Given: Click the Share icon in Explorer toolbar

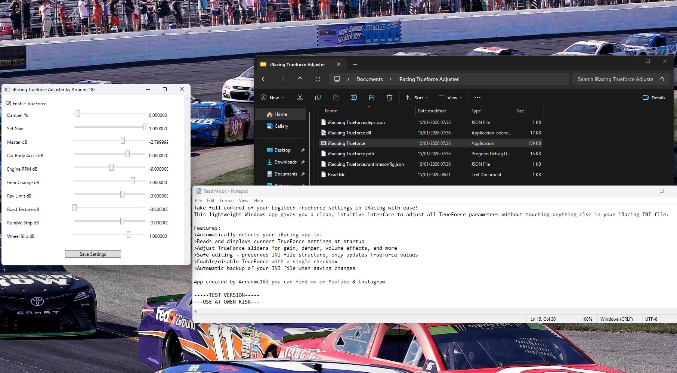Looking at the screenshot, I should tap(371, 97).
